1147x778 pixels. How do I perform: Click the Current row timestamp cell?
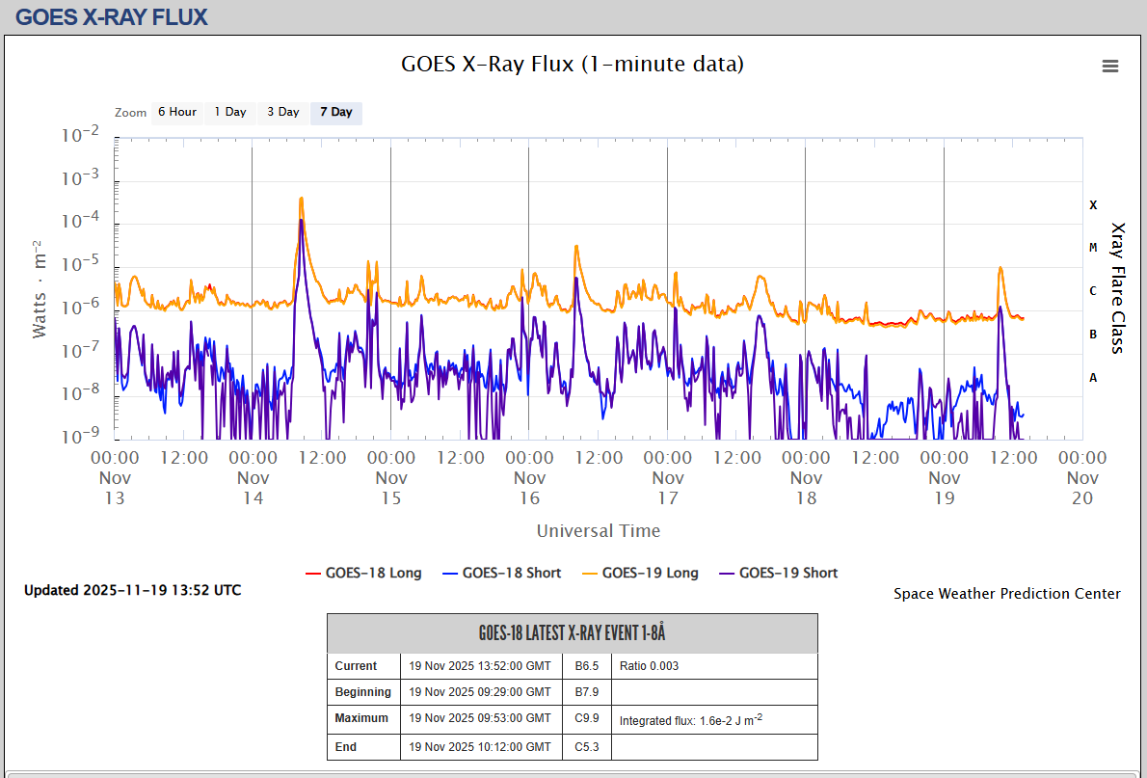point(480,665)
